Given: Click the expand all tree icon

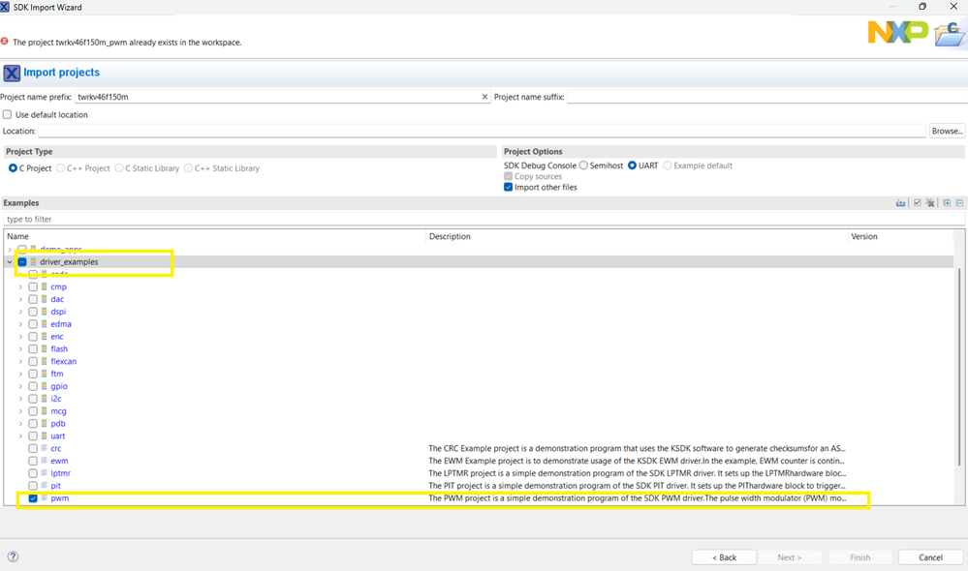Looking at the screenshot, I should pos(947,203).
